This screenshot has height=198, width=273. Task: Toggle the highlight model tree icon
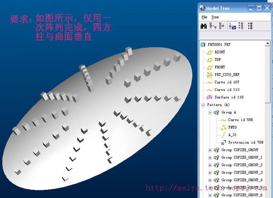pyautogui.click(x=233, y=26)
